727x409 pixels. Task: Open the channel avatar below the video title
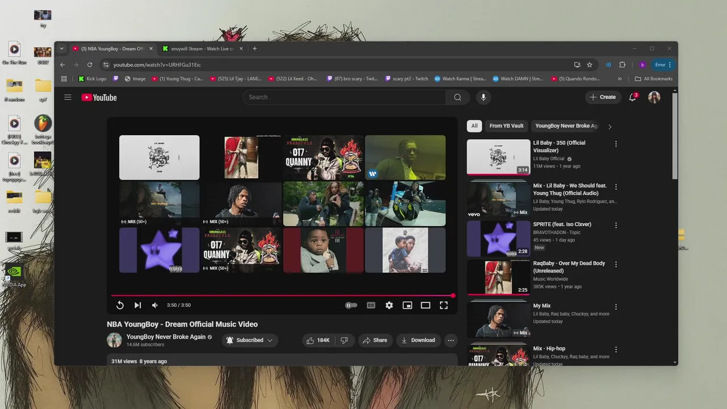(114, 340)
